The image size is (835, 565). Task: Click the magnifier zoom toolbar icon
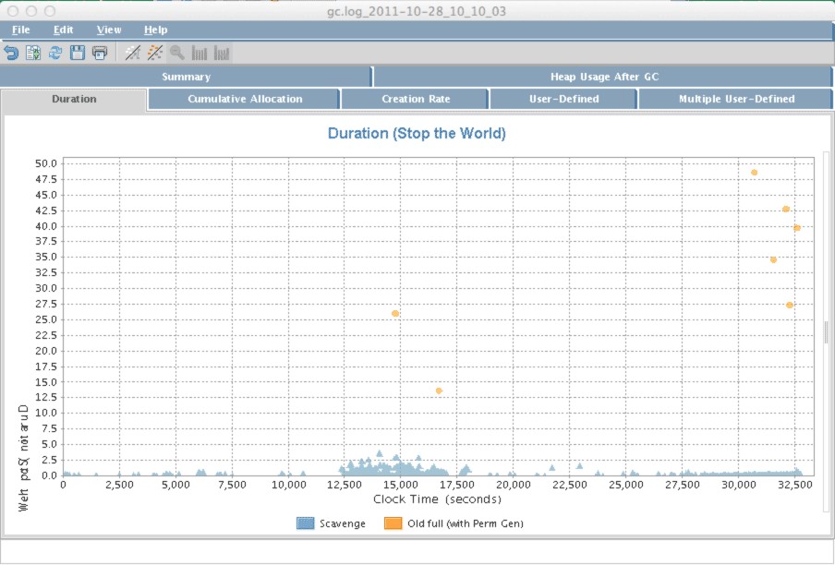point(176,53)
